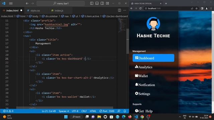The image size is (214, 120).
Task: Go back in the browser
Action: (131, 8)
